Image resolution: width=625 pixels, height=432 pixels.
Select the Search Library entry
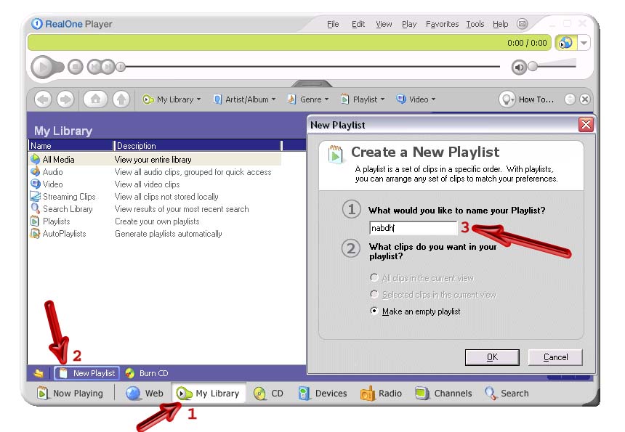(155, 209)
